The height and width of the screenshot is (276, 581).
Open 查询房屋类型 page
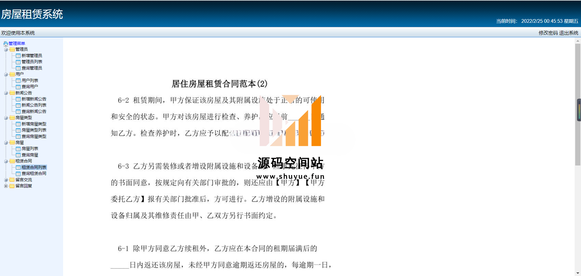click(x=34, y=136)
